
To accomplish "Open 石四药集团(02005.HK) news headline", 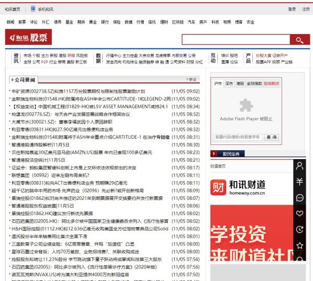I will tap(90, 221).
